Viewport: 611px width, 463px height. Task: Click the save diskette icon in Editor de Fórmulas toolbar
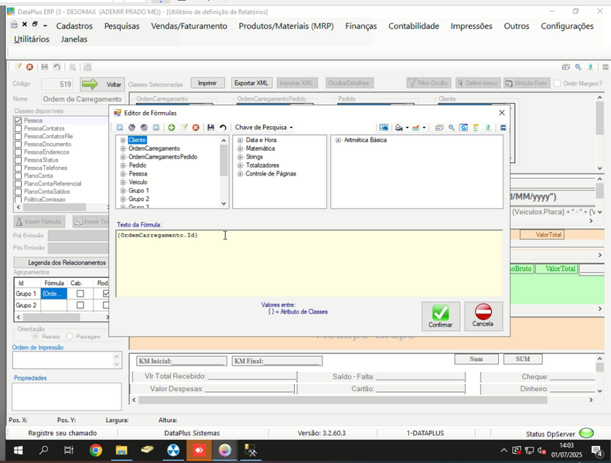(x=211, y=128)
